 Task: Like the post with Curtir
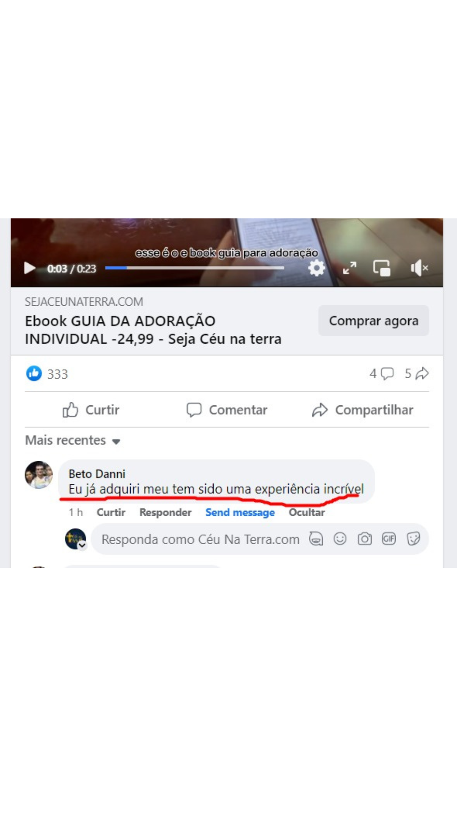pos(91,410)
